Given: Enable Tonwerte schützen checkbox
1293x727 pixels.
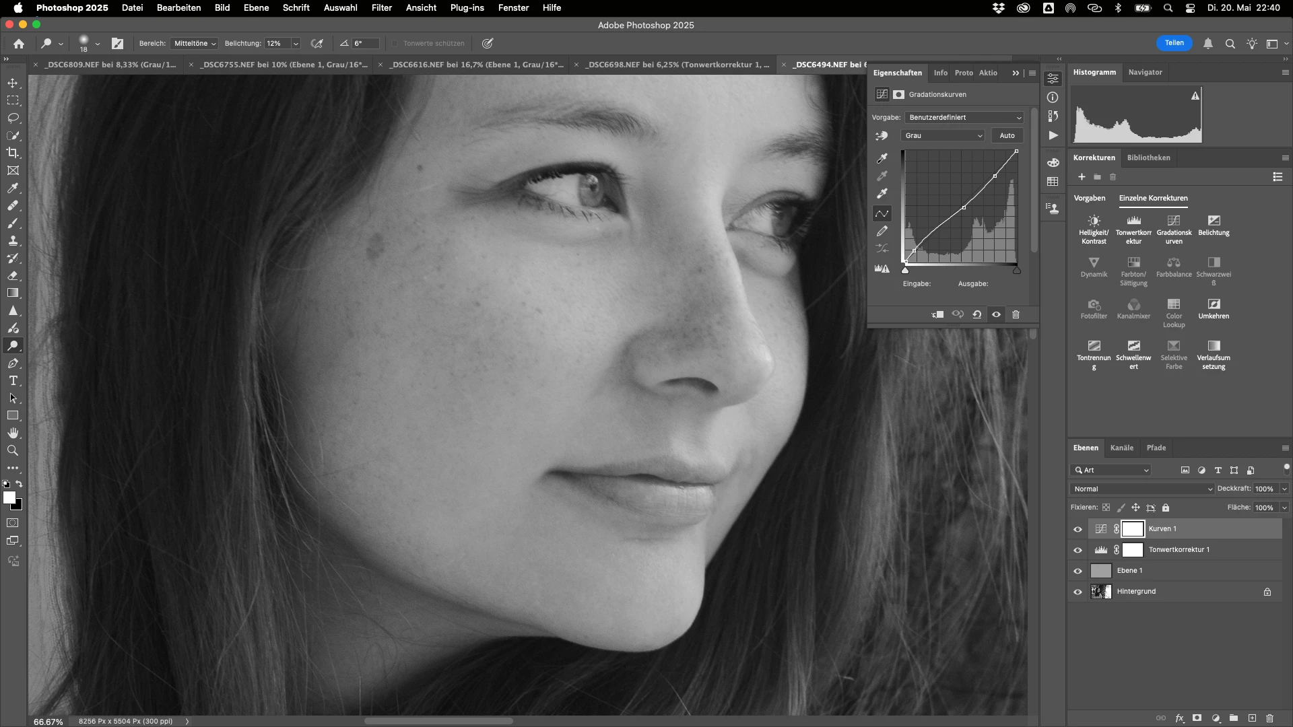Looking at the screenshot, I should pos(395,43).
